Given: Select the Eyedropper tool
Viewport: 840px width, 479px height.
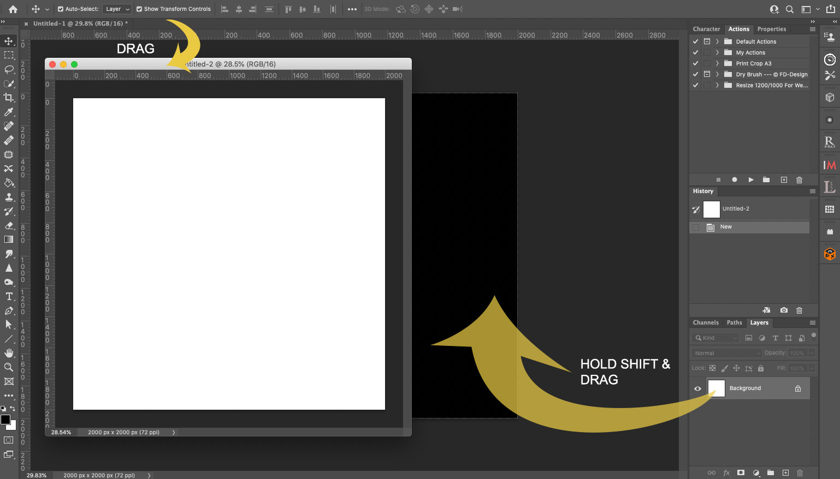Looking at the screenshot, I should pos(9,112).
